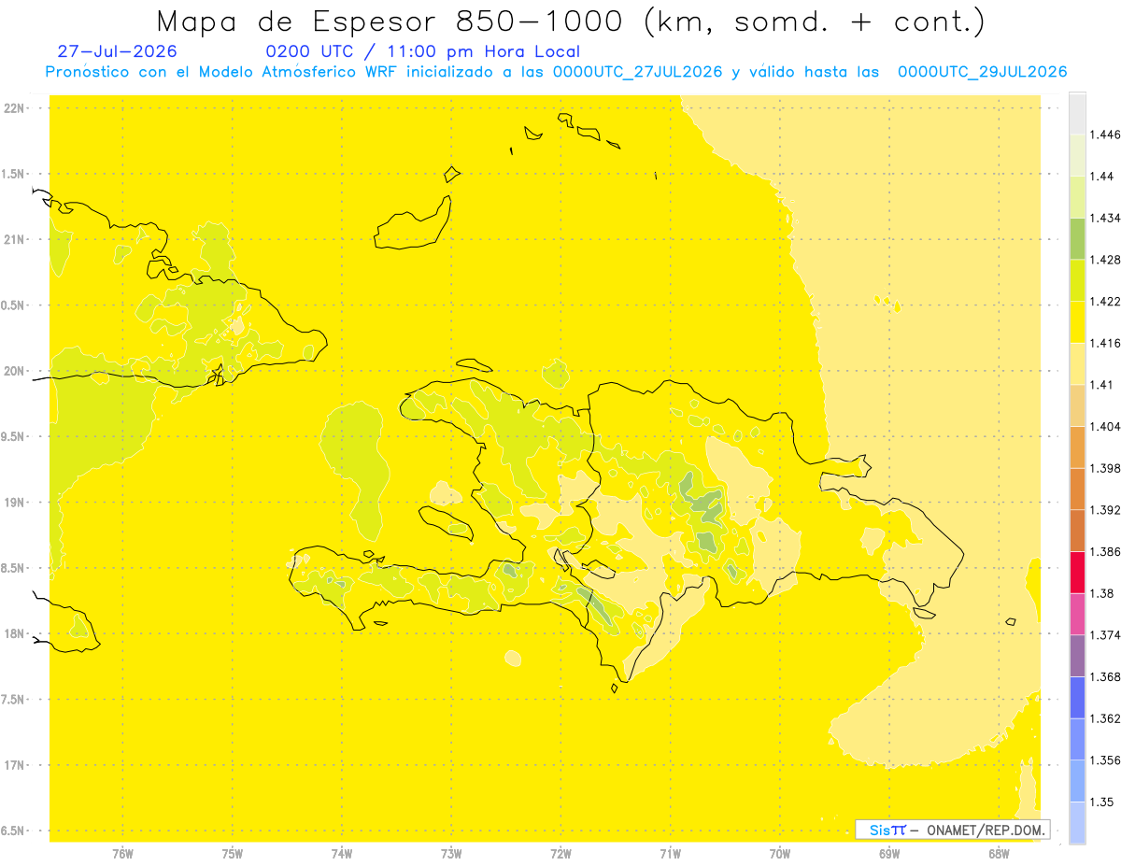
Task: Click the '1.398' colorbar value
Action: (x=1105, y=468)
